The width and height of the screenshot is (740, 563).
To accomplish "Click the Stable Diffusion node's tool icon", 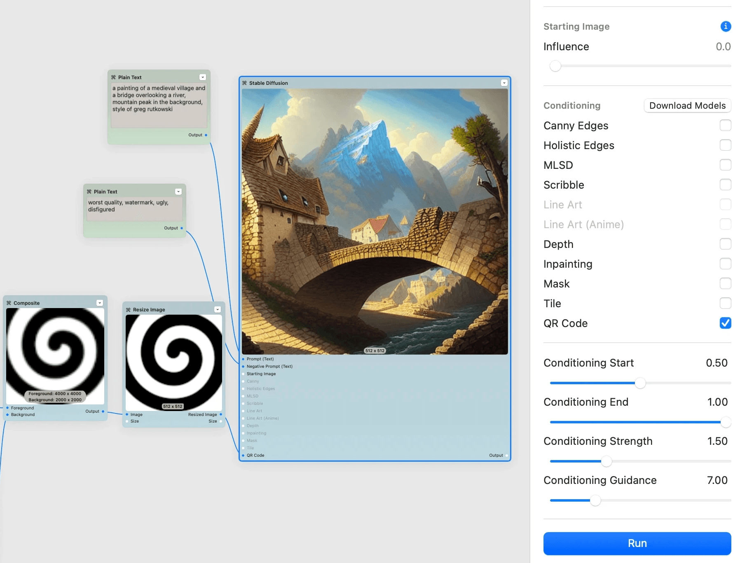I will pyautogui.click(x=244, y=83).
